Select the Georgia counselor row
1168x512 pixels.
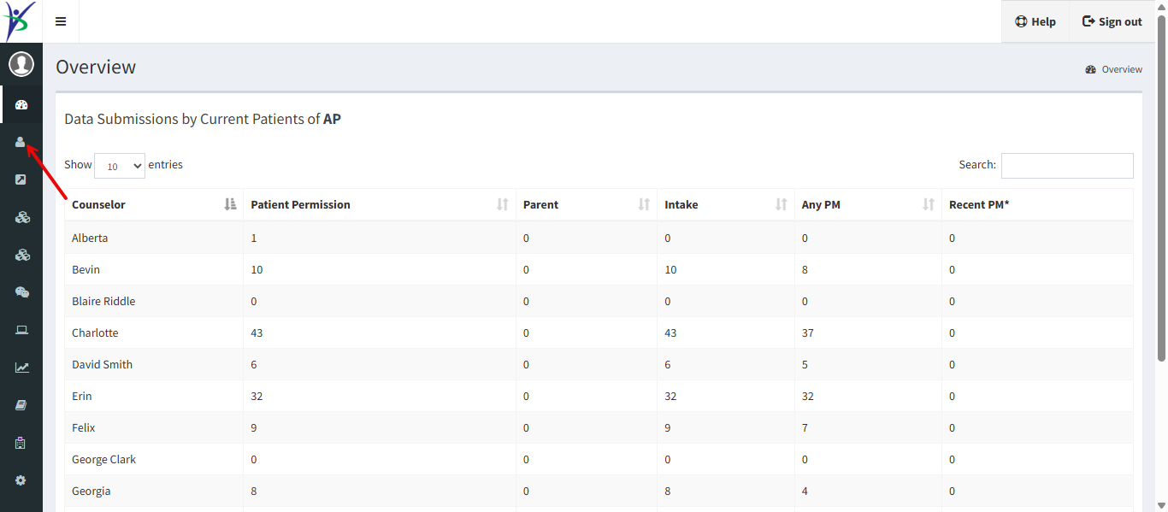[x=599, y=491]
